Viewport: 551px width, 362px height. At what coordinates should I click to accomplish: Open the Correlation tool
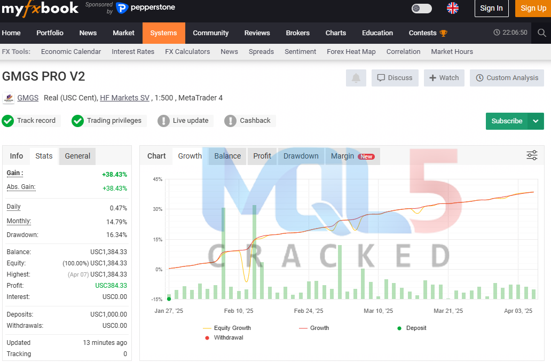(404, 52)
